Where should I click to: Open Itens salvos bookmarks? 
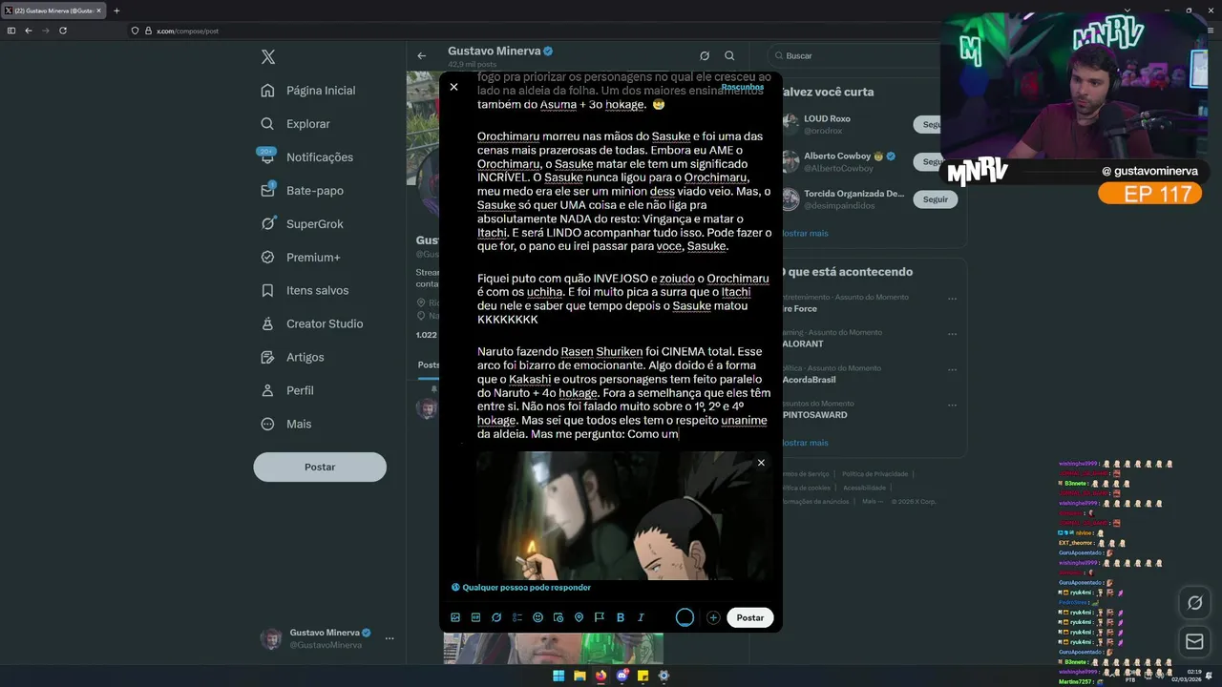point(305,291)
